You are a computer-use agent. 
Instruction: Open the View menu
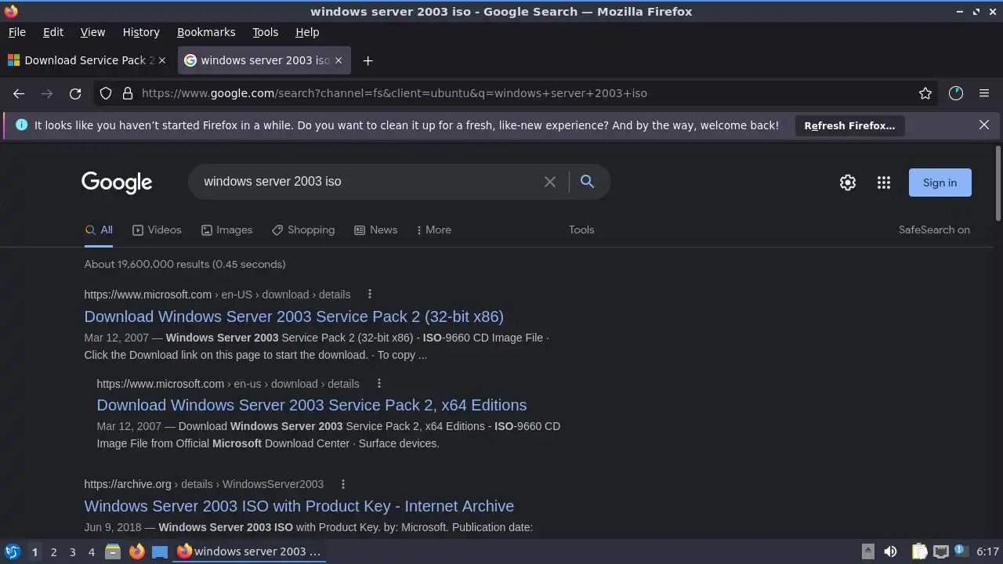tap(92, 32)
